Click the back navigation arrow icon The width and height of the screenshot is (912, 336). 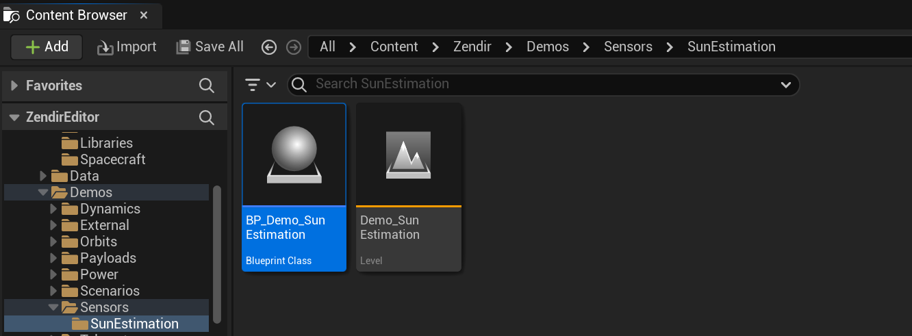coord(269,47)
